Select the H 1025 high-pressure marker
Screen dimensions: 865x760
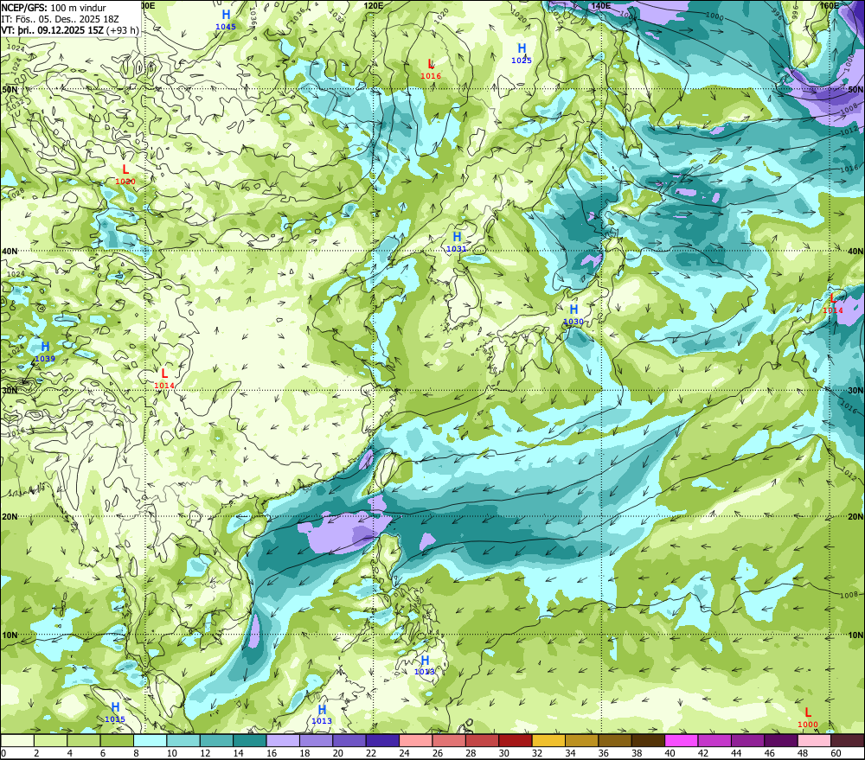click(522, 54)
